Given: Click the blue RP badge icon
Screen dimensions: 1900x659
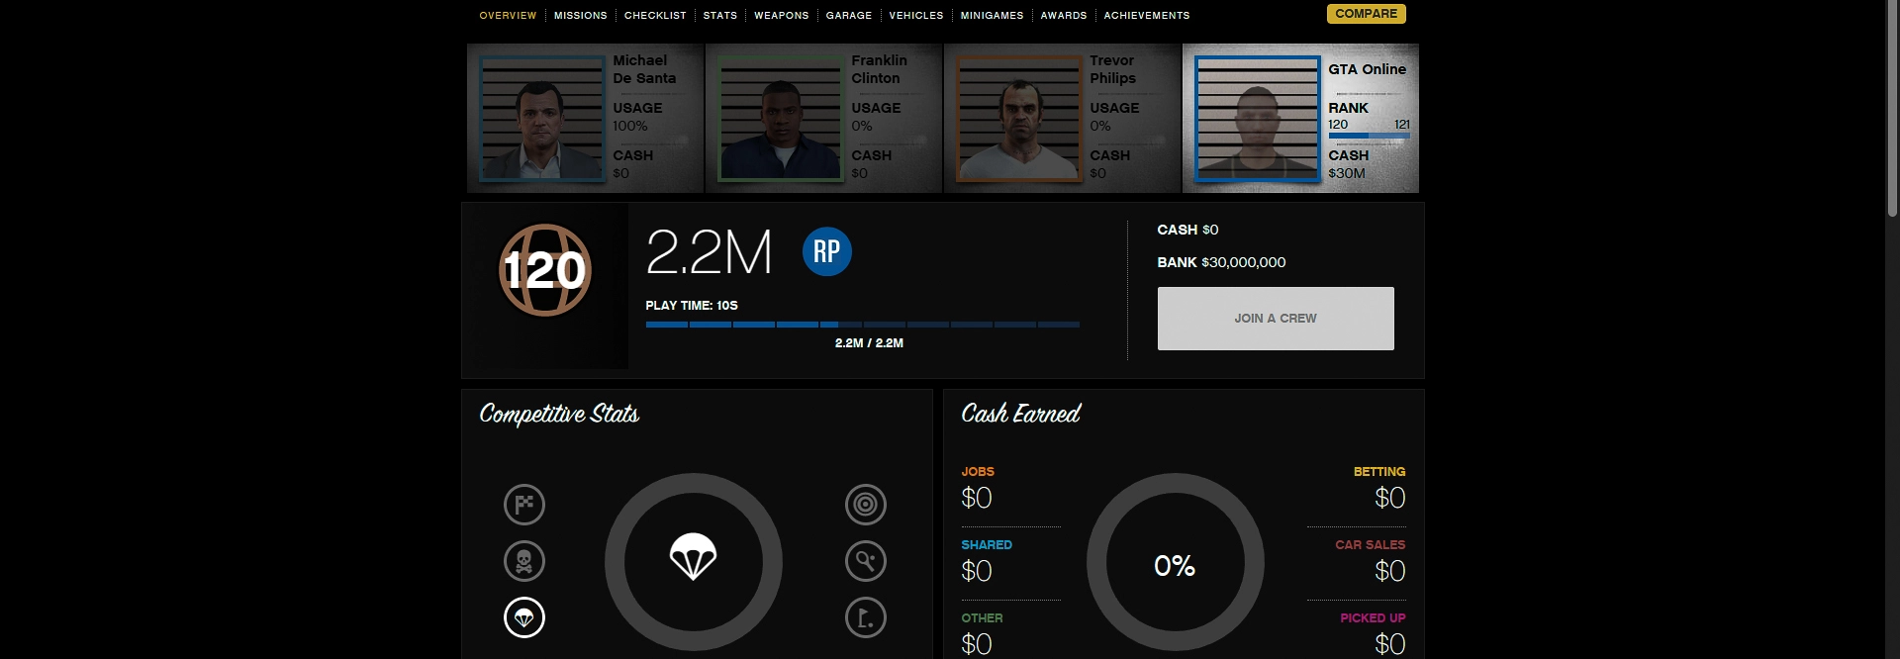Looking at the screenshot, I should coord(827,251).
